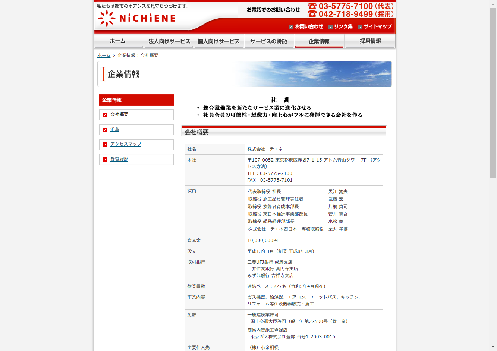This screenshot has width=497, height=351.
Task: Click the 連結ベース：227名 employee count
Action: 286,286
